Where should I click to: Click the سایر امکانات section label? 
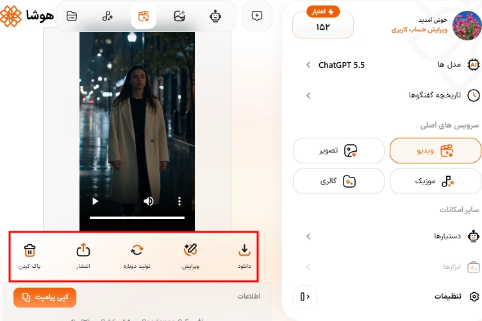460,210
